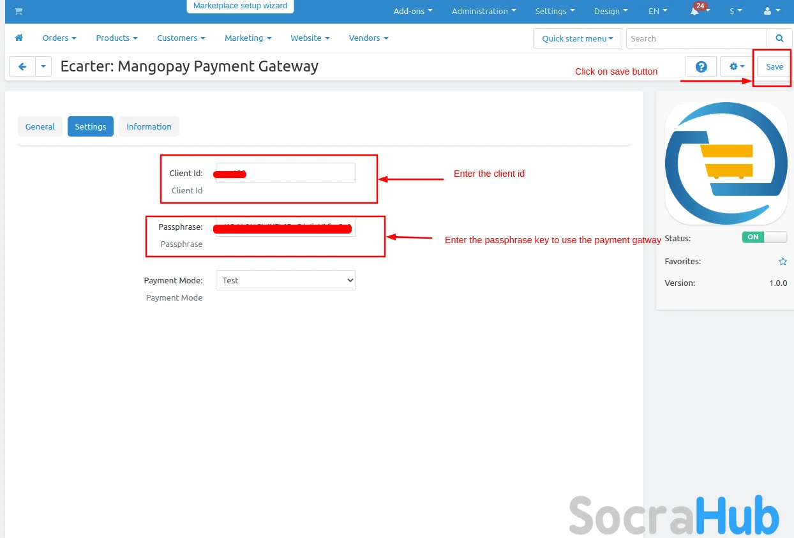Click the version number 1.0.0
794x538 pixels.
click(x=777, y=283)
